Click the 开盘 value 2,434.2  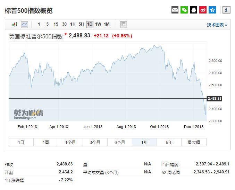point(66,172)
